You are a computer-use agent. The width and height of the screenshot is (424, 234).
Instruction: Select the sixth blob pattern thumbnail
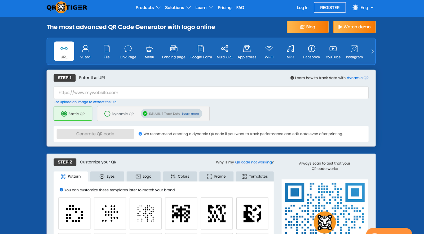pos(252,213)
